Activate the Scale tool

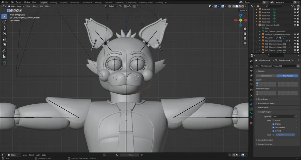click(4, 39)
